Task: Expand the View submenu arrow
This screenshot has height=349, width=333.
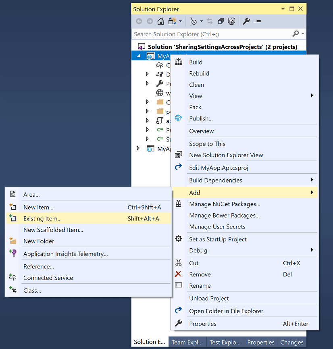Action: point(312,96)
